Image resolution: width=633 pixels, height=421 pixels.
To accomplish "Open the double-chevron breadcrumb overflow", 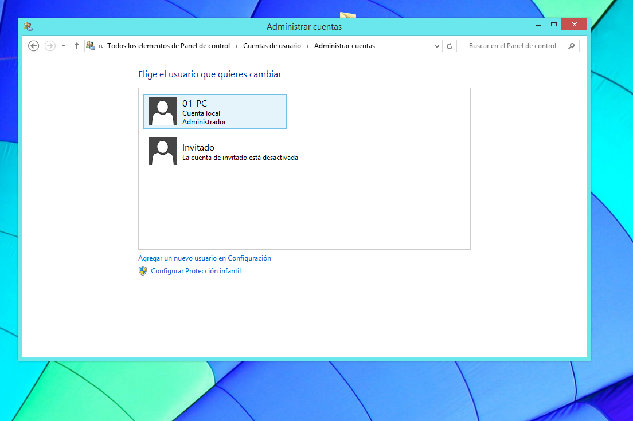I will point(101,46).
